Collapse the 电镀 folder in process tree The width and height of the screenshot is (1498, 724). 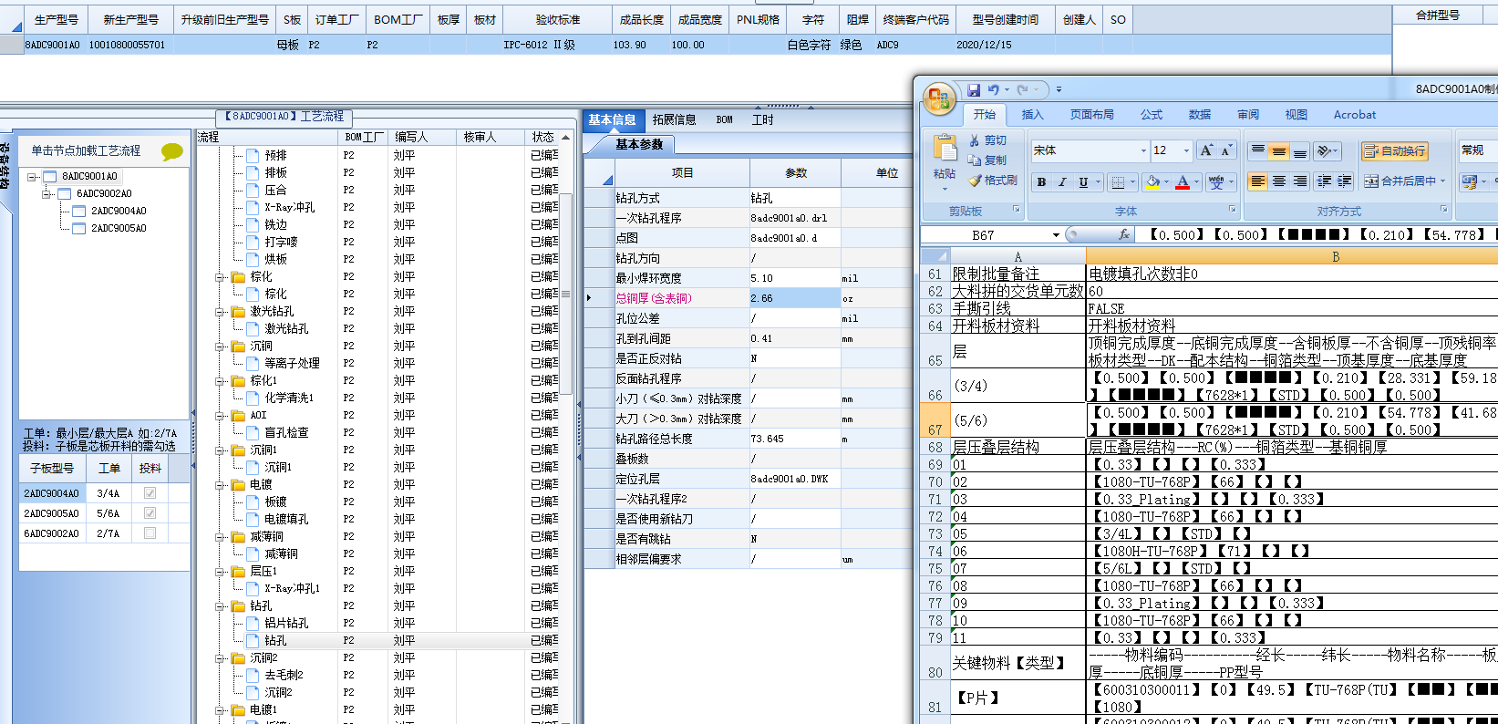pos(220,485)
